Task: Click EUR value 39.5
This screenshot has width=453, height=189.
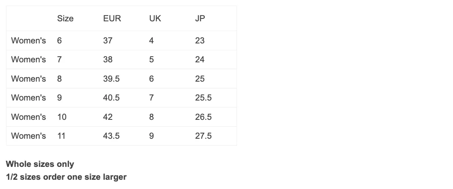Action: click(x=111, y=79)
